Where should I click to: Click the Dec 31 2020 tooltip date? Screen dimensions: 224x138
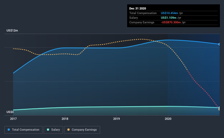(138, 8)
